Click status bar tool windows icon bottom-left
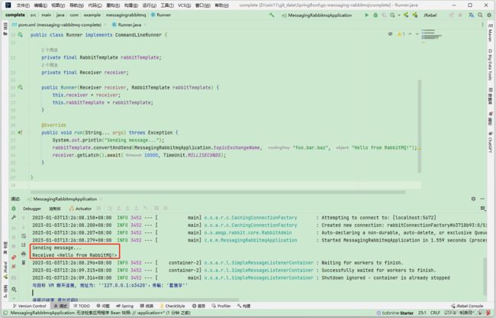Image resolution: width=496 pixels, height=318 pixels. click(x=5, y=313)
